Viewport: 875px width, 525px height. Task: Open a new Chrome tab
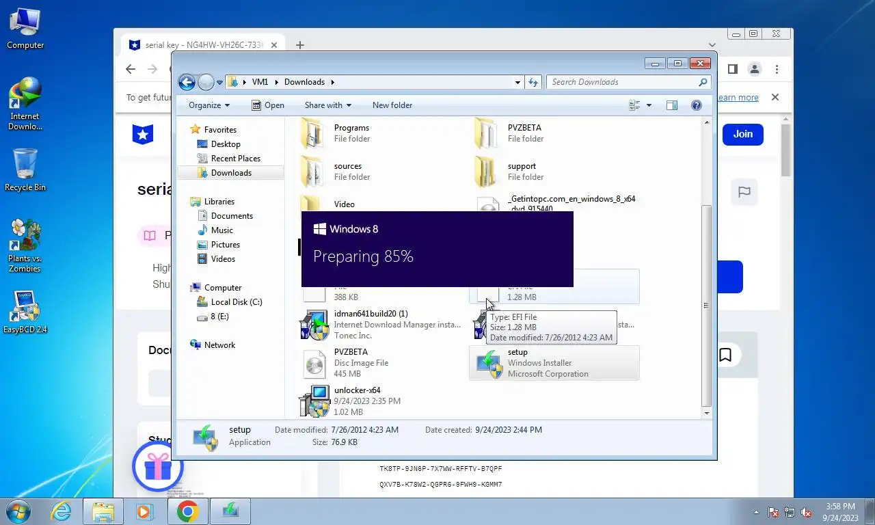click(299, 45)
